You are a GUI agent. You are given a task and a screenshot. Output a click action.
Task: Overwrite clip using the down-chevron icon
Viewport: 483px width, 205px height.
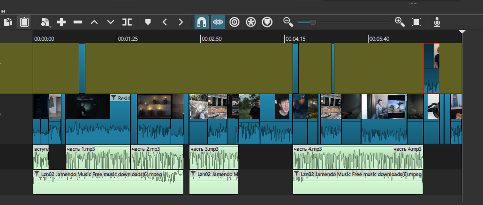click(111, 22)
